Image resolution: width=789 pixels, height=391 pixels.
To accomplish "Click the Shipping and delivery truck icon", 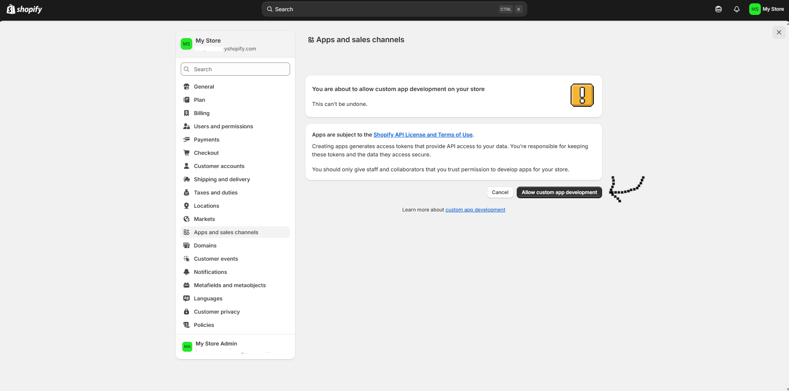I will click(186, 179).
